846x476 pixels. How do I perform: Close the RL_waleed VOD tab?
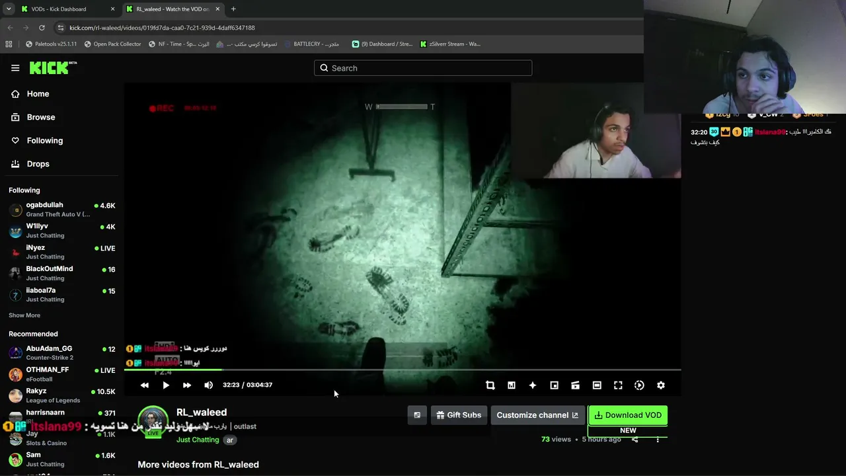[217, 9]
